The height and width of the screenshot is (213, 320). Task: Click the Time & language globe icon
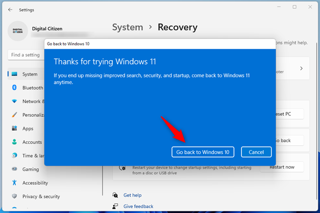[x=14, y=155]
